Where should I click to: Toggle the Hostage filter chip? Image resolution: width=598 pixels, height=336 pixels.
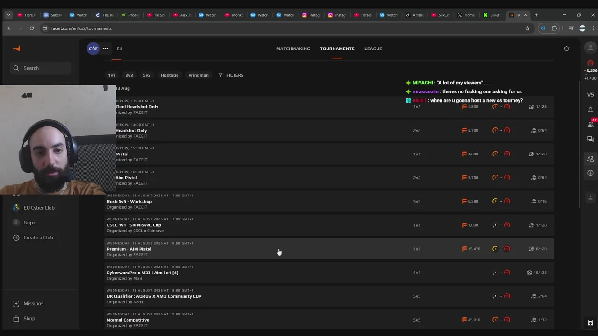170,75
